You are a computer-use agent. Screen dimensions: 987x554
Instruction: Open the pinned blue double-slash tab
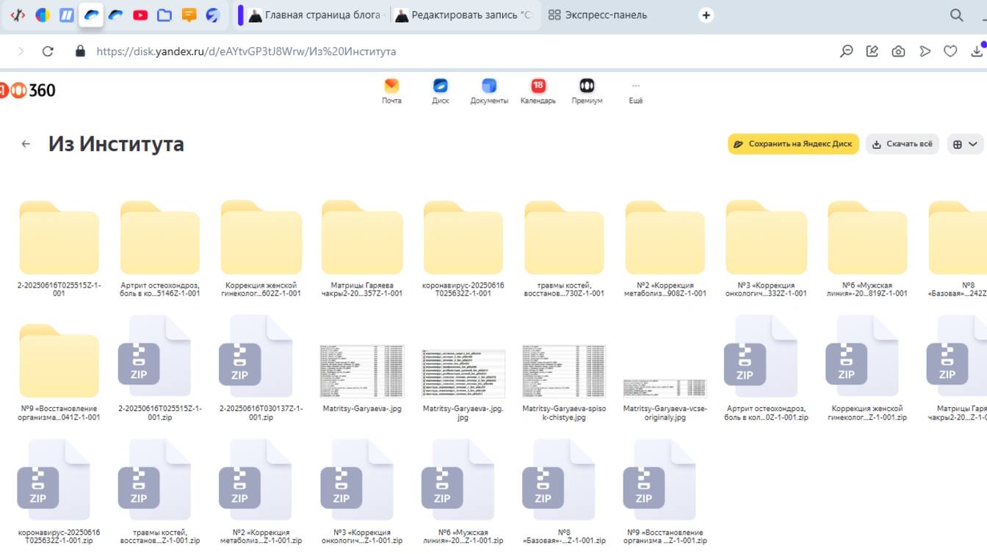click(67, 15)
